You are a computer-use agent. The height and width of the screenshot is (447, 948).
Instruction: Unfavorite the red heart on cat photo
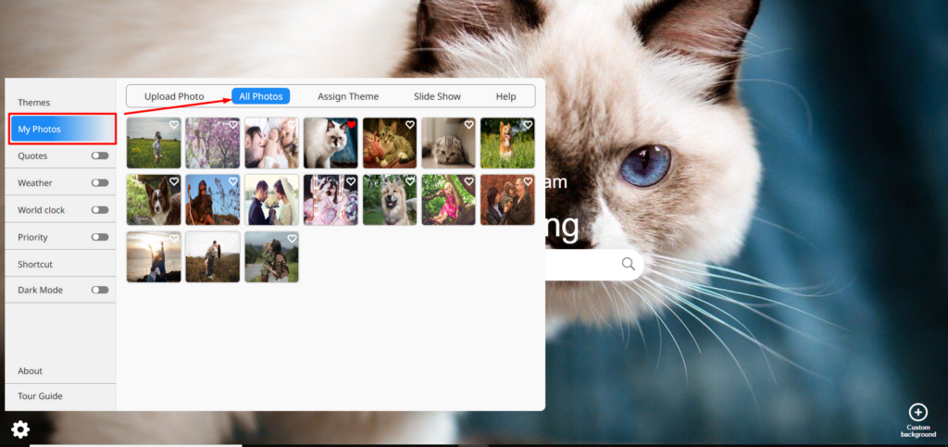pos(351,125)
